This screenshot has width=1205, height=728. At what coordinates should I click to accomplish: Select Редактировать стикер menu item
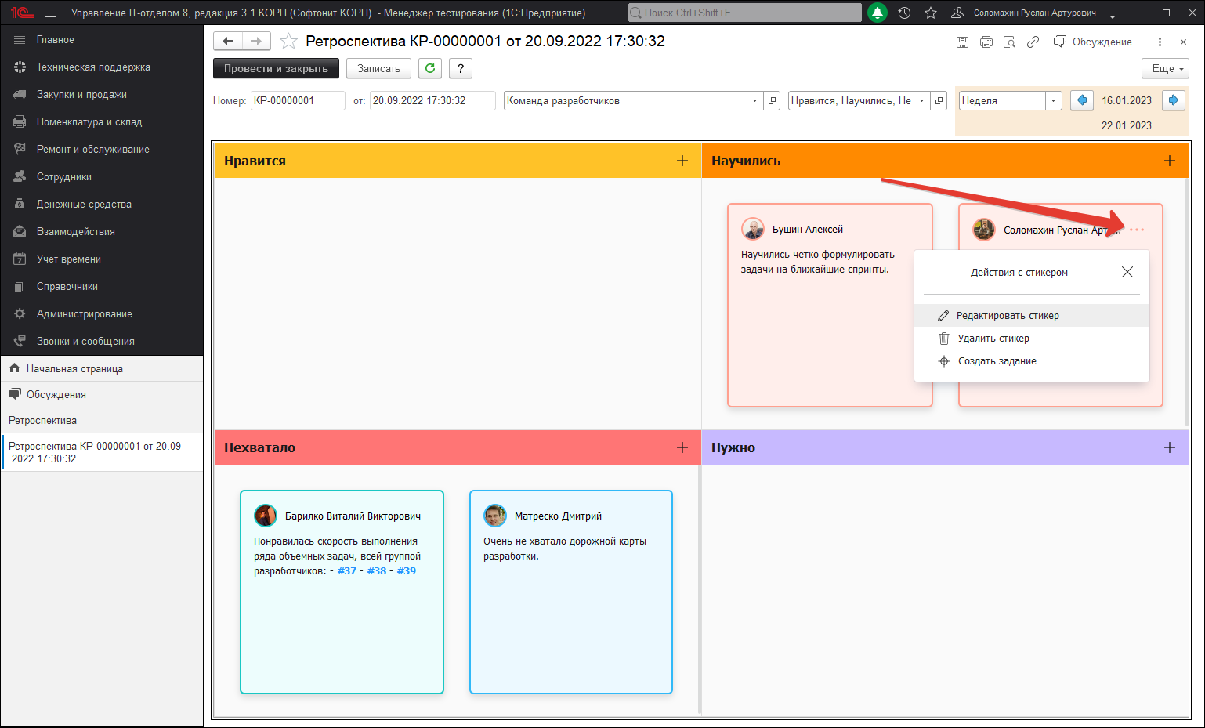tap(1007, 316)
